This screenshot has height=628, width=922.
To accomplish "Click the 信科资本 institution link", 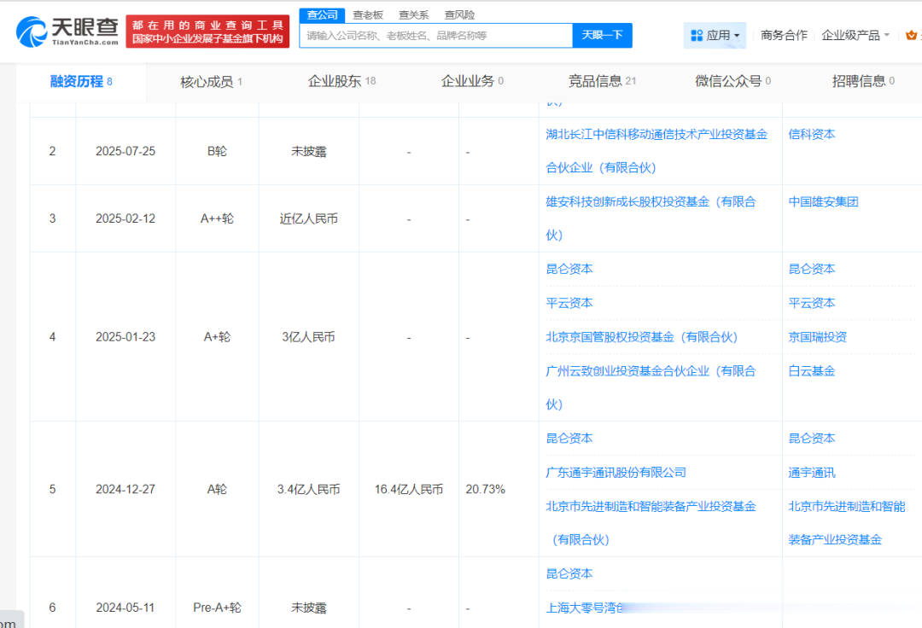I will click(x=811, y=134).
